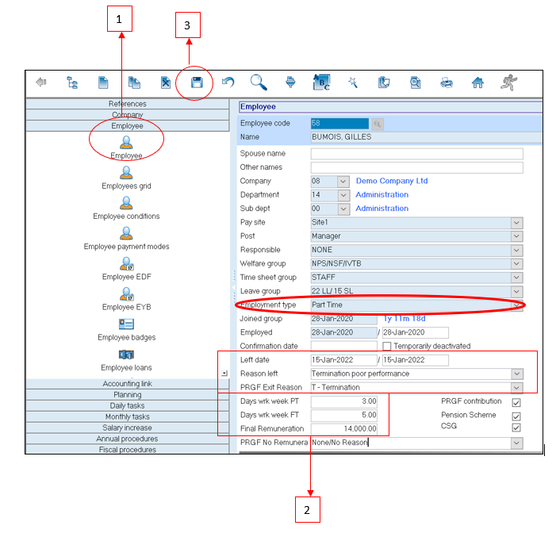Click the magnifying glass search icon
The image size is (556, 533).
[259, 82]
